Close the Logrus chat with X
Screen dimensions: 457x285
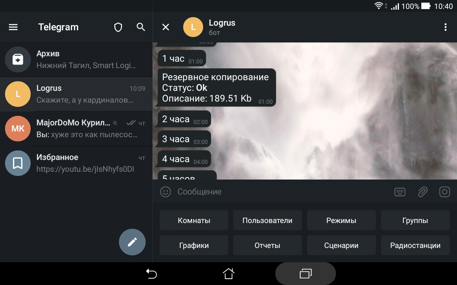click(165, 27)
